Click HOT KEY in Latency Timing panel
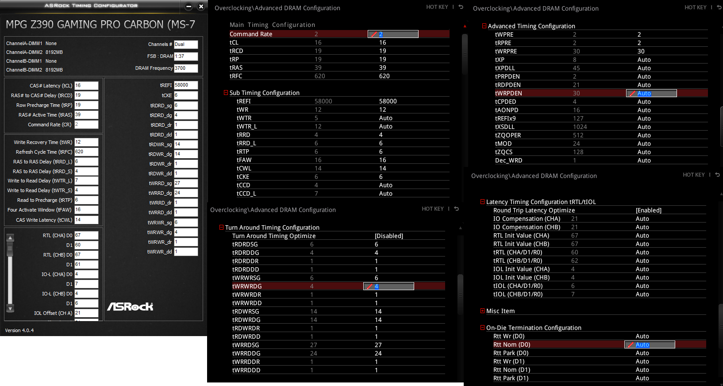Screen dimensions: 723x386 tap(694, 175)
